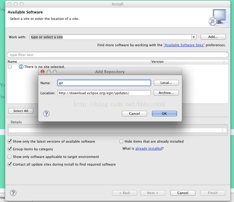The image size is (234, 202).
Task: Click the Location URL input field
Action: [x=104, y=93]
